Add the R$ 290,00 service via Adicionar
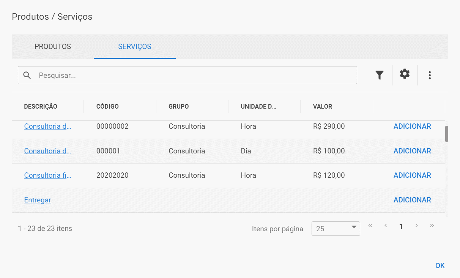Screen dimensions: 460x278 412,126
